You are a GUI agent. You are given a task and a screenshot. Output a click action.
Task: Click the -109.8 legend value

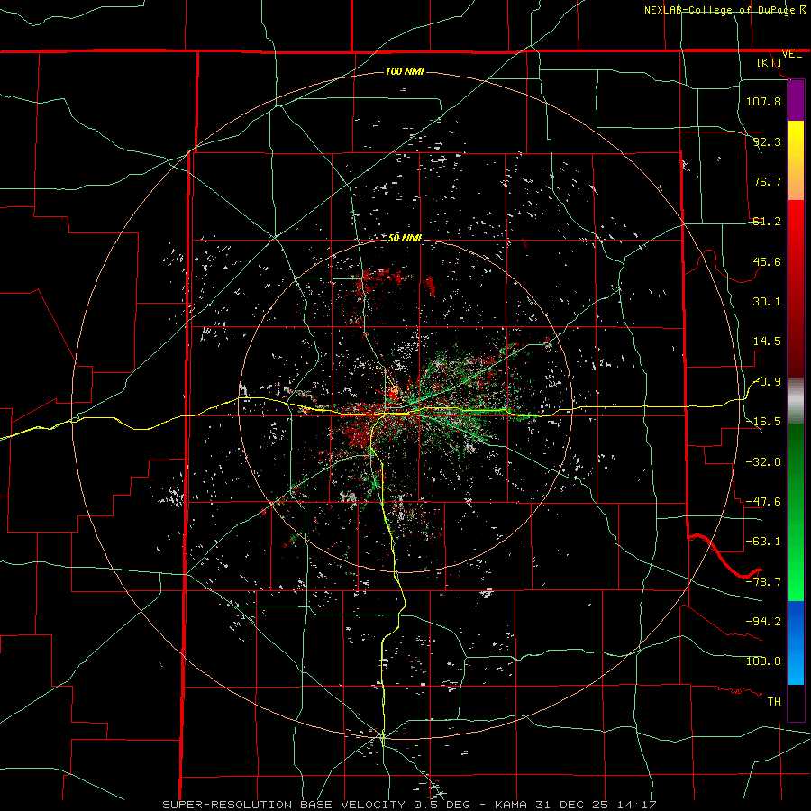tap(761, 661)
